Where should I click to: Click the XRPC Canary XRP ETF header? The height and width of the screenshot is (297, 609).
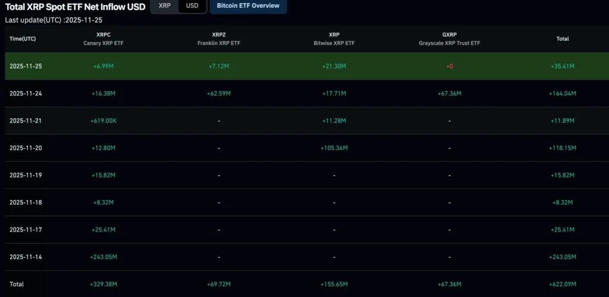(103, 39)
